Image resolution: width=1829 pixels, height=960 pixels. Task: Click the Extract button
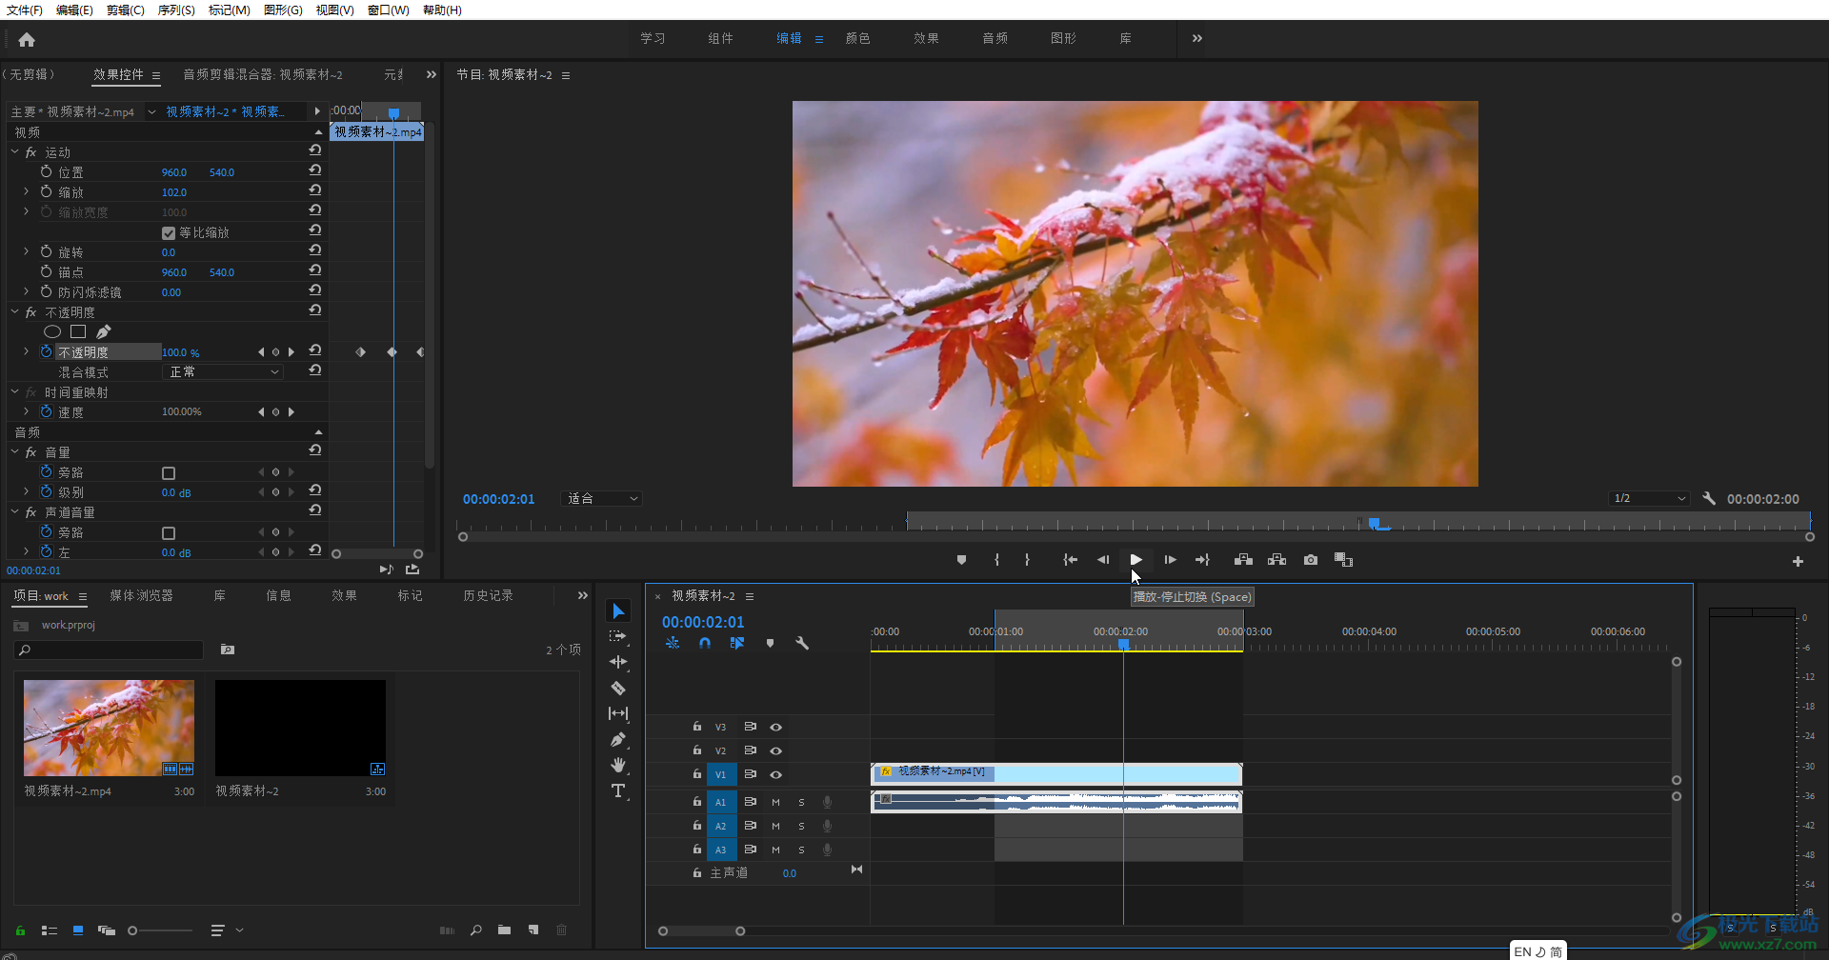click(x=1276, y=560)
